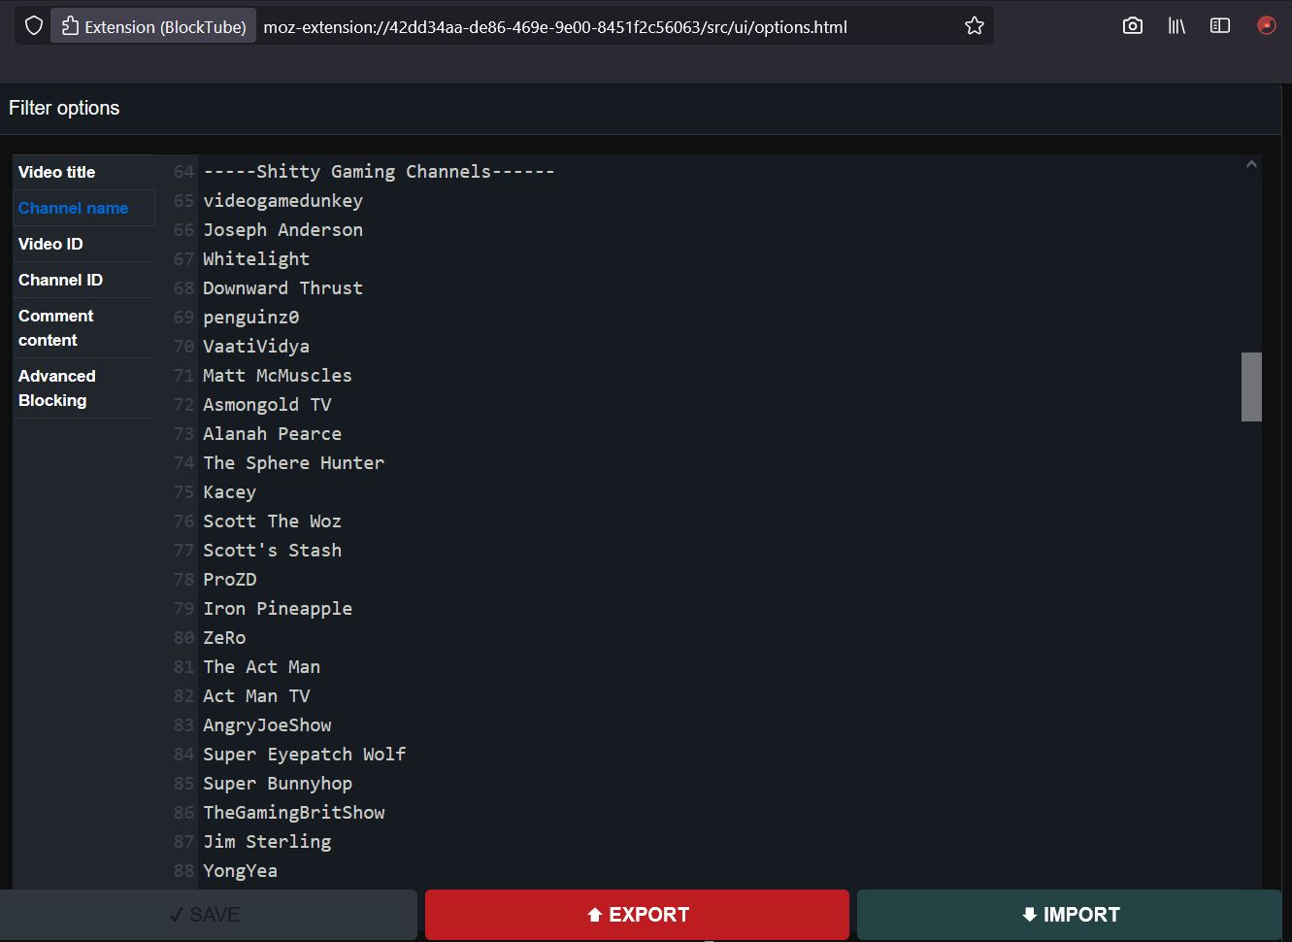The width and height of the screenshot is (1292, 942).
Task: Open the Advanced Blocking tab
Action: tap(83, 388)
